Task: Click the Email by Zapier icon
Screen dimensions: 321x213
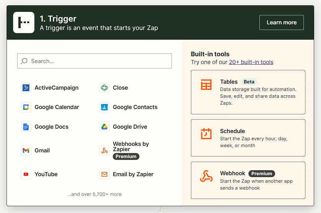Action: coord(104,174)
